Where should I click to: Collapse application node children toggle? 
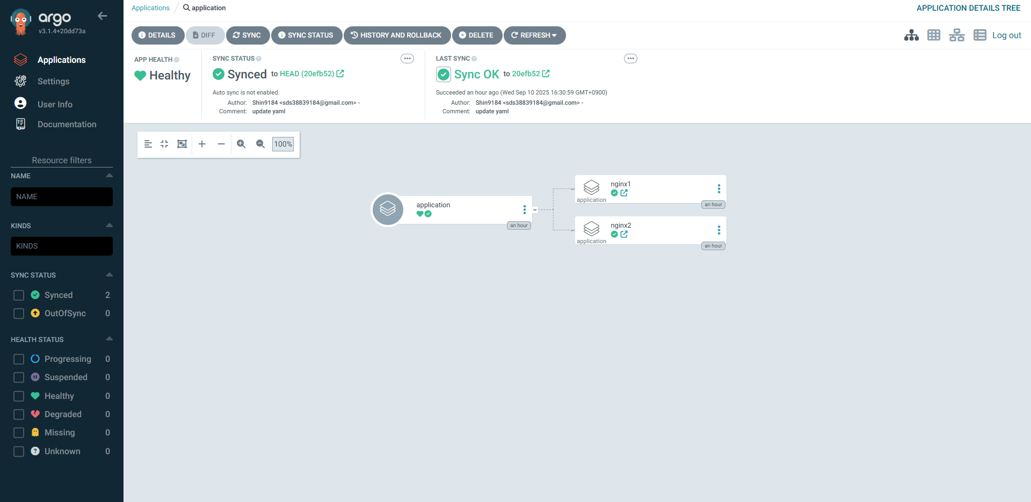[x=535, y=210]
